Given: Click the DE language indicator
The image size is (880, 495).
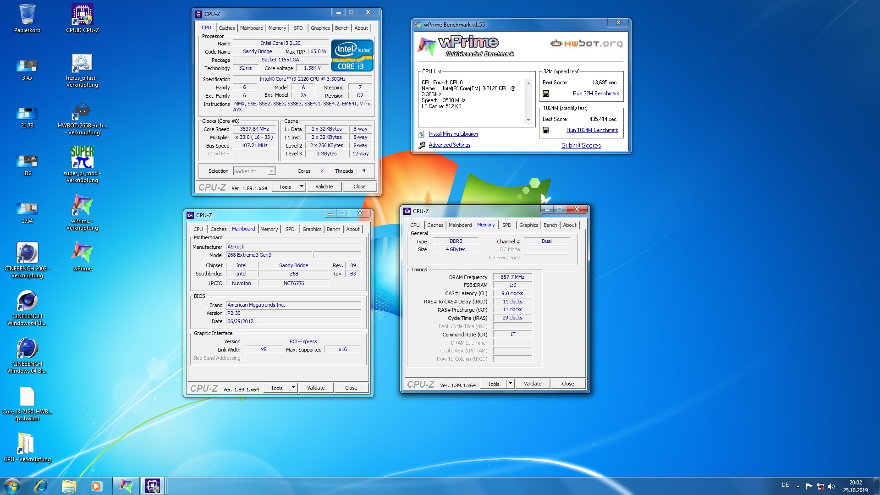Looking at the screenshot, I should [x=785, y=485].
